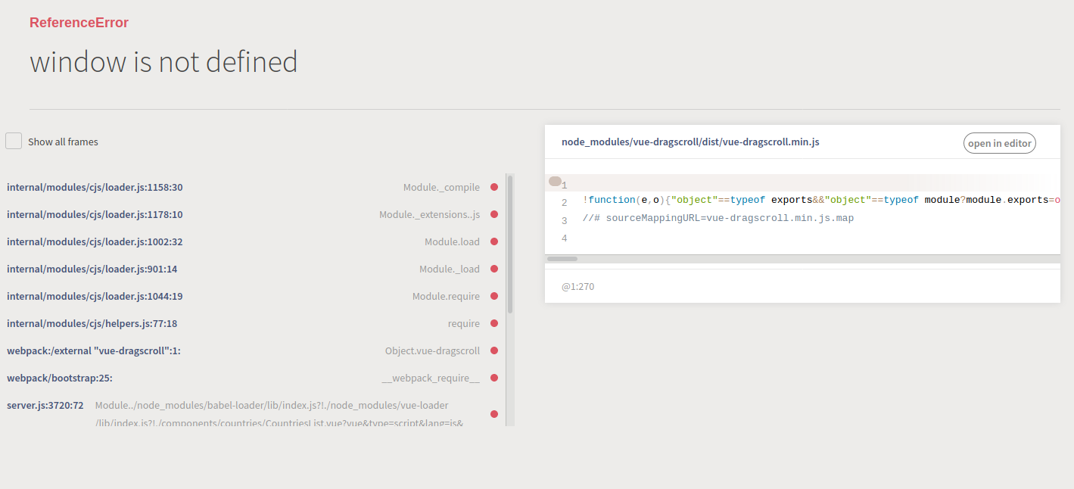The image size is (1074, 489).
Task: Click the red dot next to Module._load
Action: pos(494,269)
